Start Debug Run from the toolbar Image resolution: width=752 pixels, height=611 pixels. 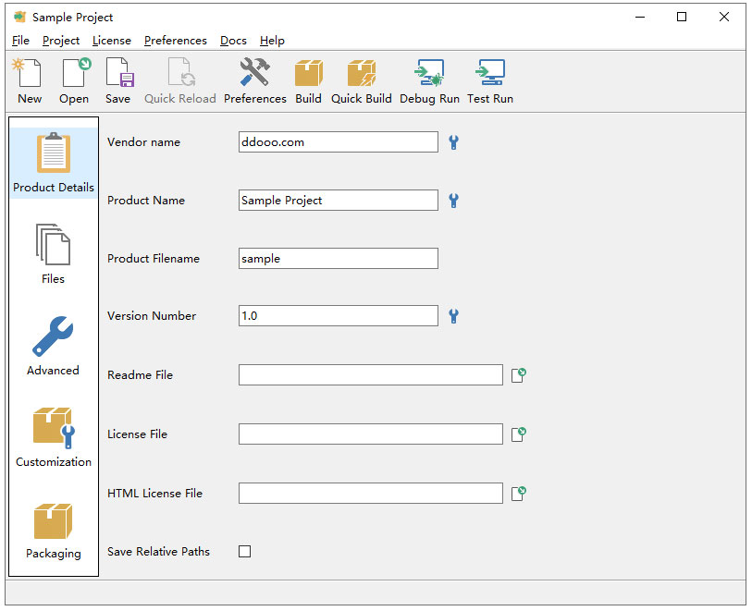429,80
